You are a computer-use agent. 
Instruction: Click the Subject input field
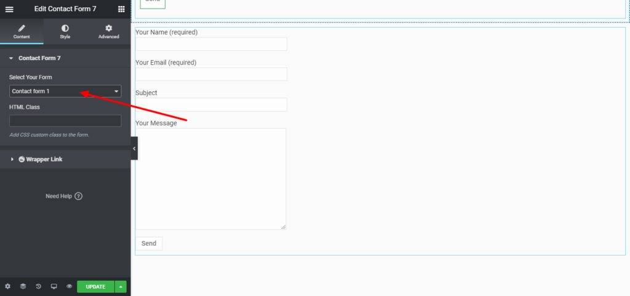pyautogui.click(x=212, y=104)
